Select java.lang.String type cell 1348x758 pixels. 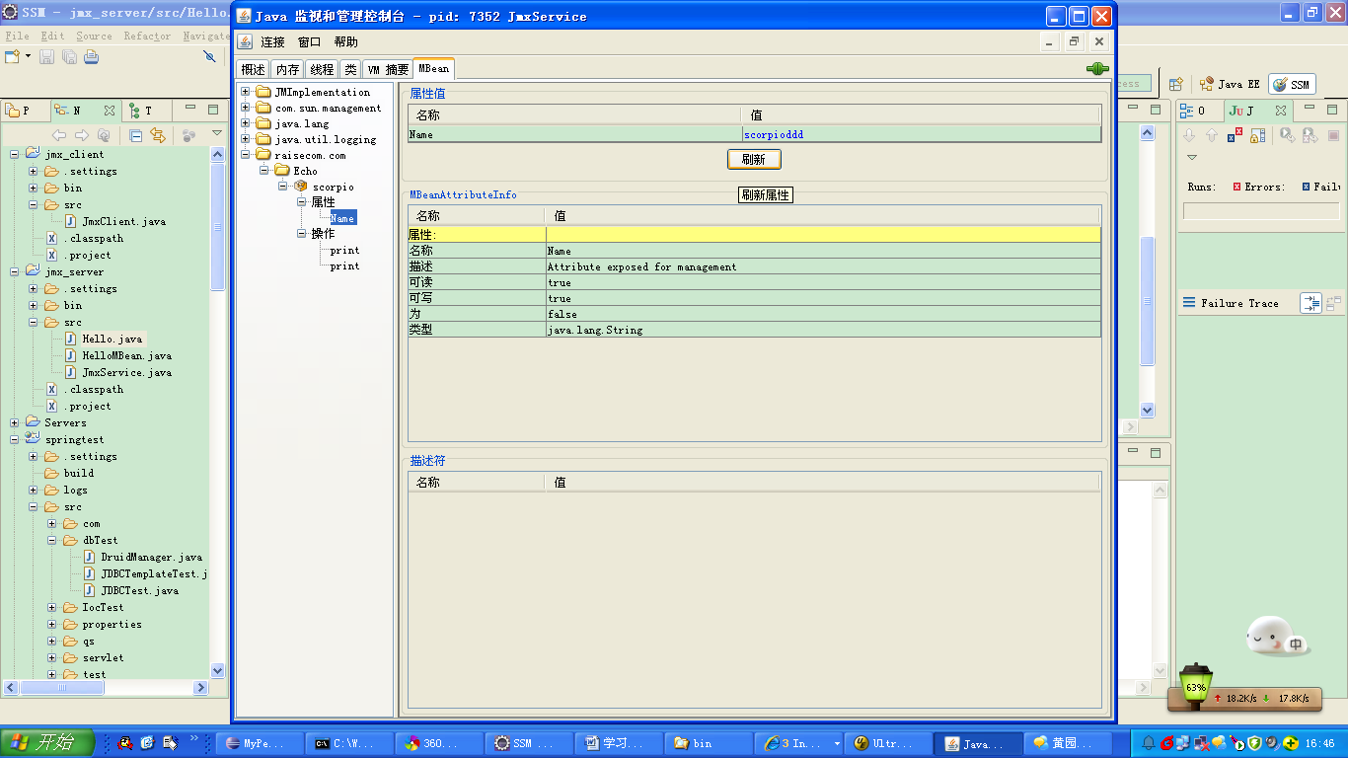(823, 330)
